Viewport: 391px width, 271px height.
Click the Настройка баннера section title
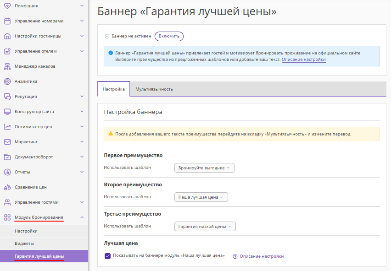[133, 112]
